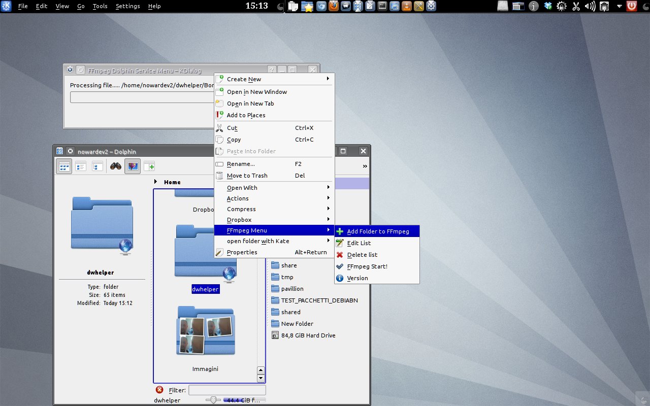Open Properties from the context menu
The width and height of the screenshot is (650, 406).
[x=274, y=252]
